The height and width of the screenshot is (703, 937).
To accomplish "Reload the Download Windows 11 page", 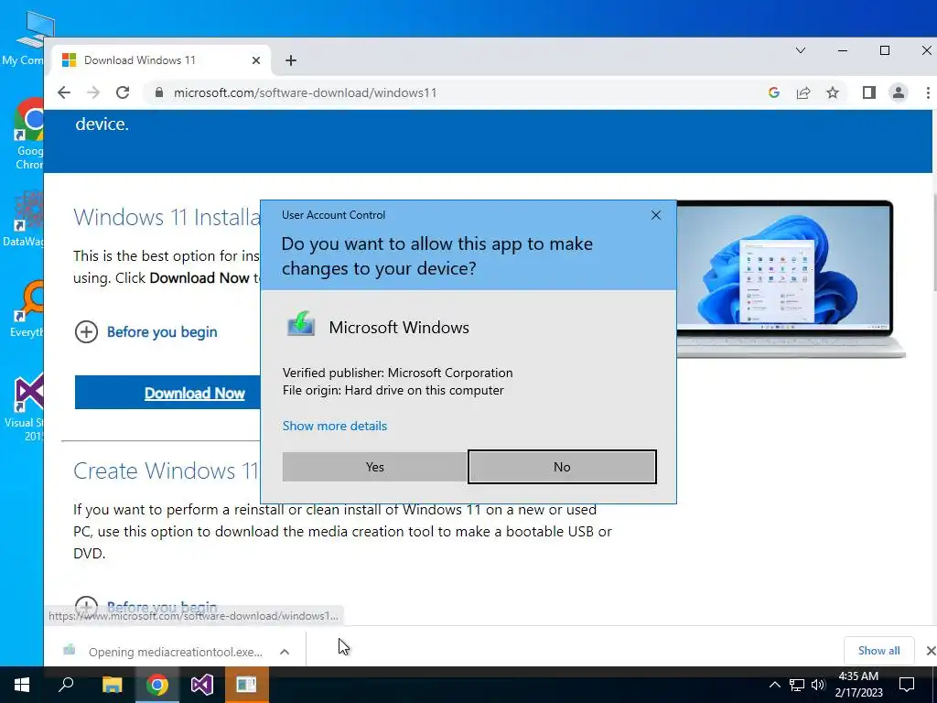I will point(123,92).
